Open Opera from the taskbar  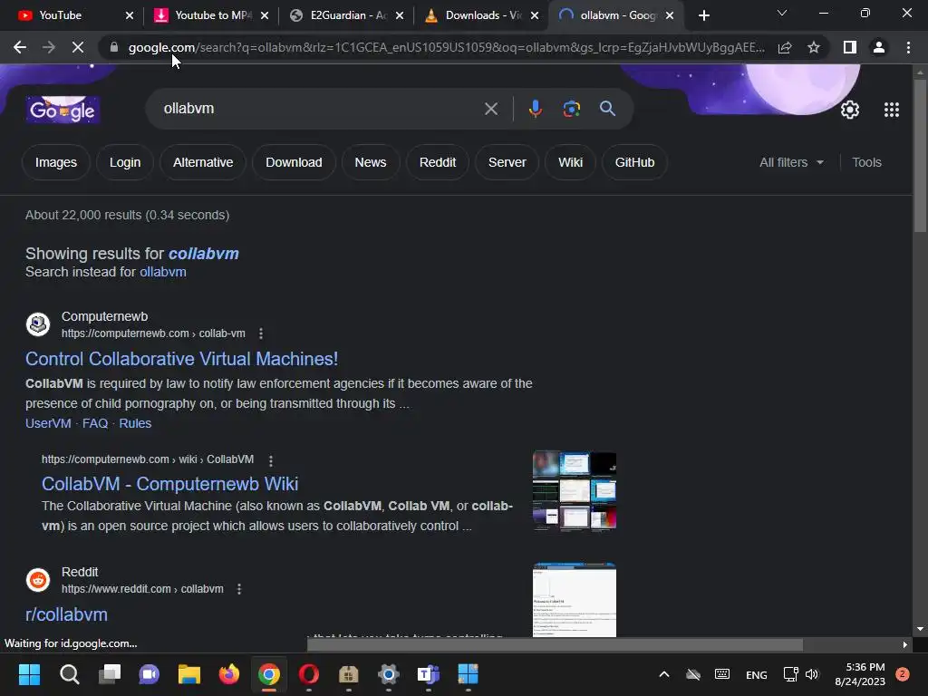pos(309,674)
